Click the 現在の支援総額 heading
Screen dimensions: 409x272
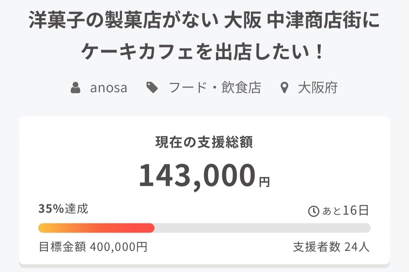(204, 143)
